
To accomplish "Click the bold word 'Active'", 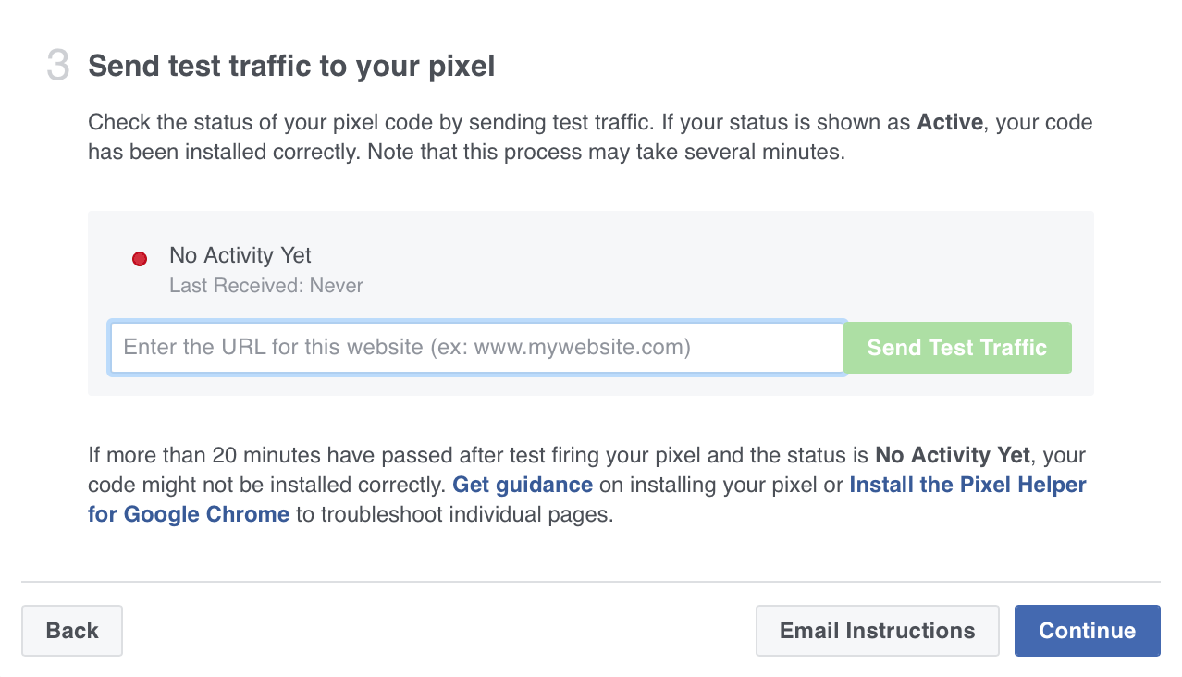I will coord(949,122).
